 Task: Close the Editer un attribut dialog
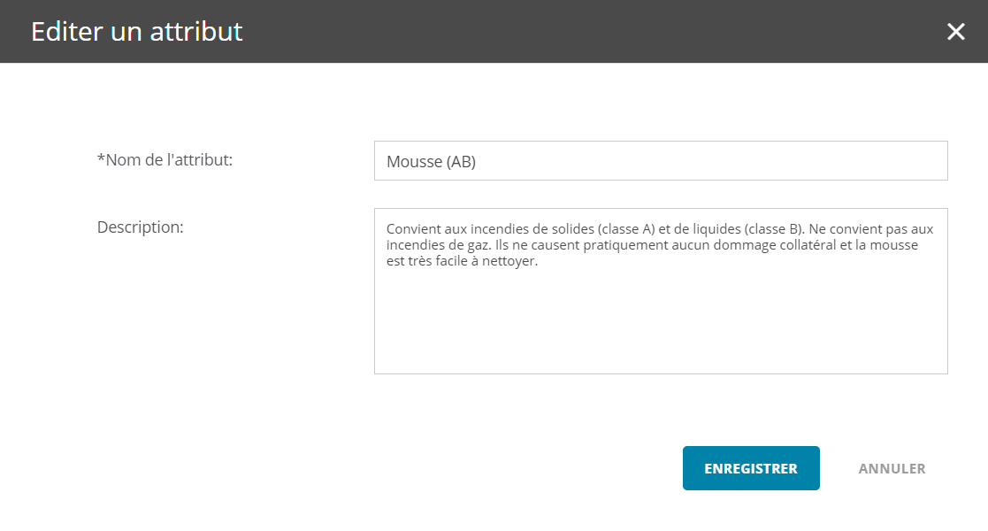pos(955,32)
